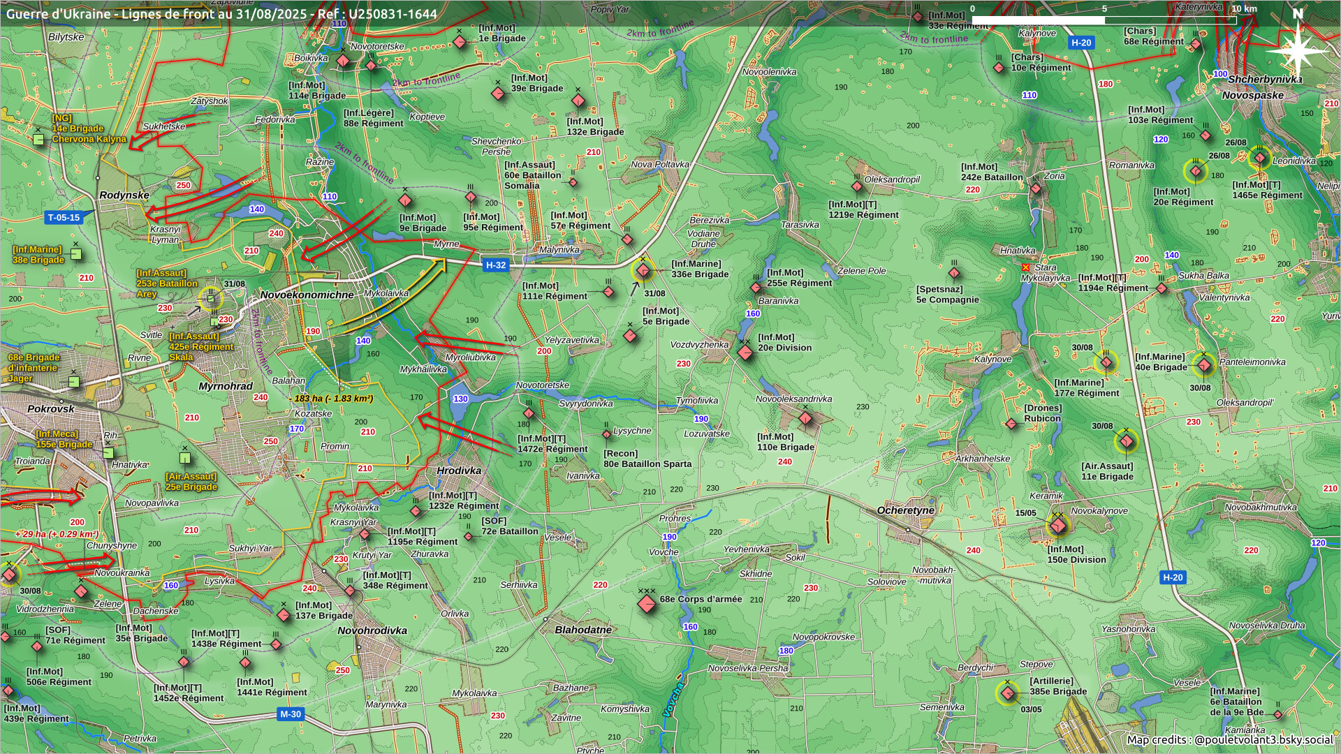The image size is (1341, 754).
Task: Select the 110e Brigade unit marker
Action: pos(805,419)
